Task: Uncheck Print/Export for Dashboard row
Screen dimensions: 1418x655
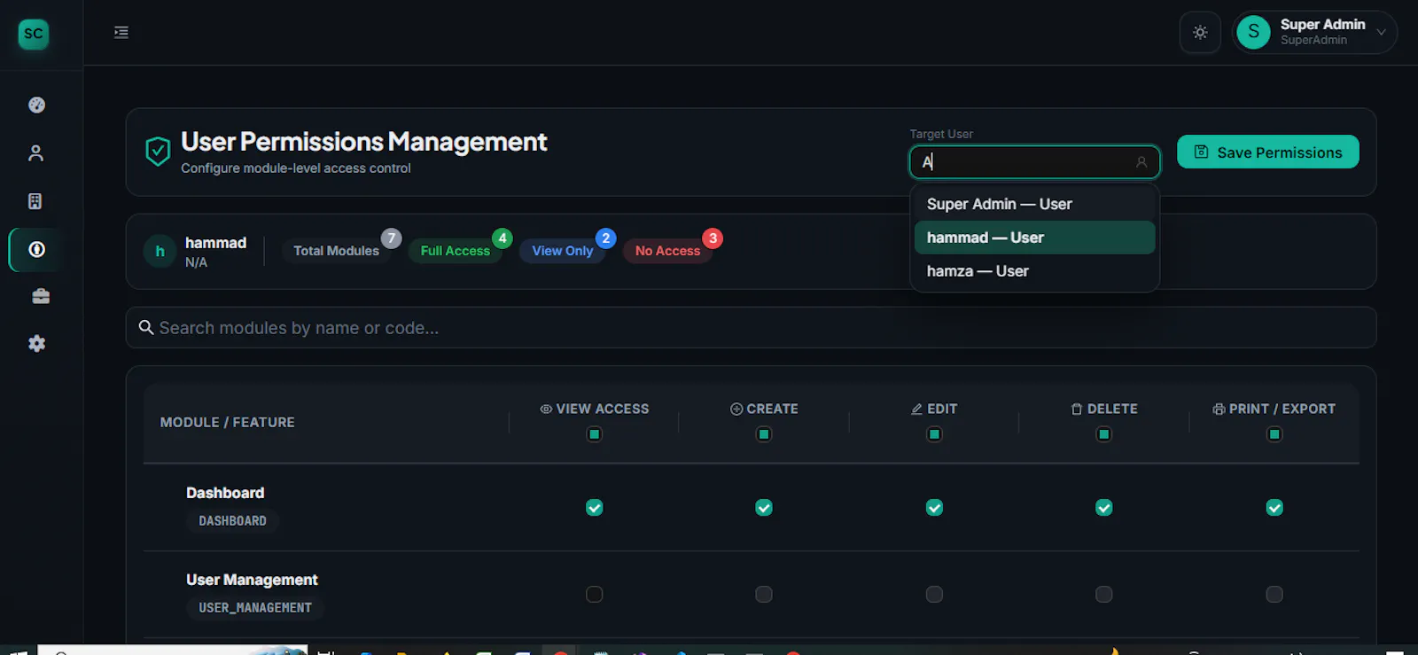Action: 1274,508
